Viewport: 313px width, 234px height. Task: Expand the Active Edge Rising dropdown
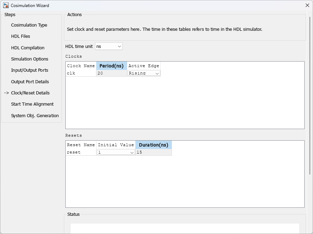[x=144, y=73]
